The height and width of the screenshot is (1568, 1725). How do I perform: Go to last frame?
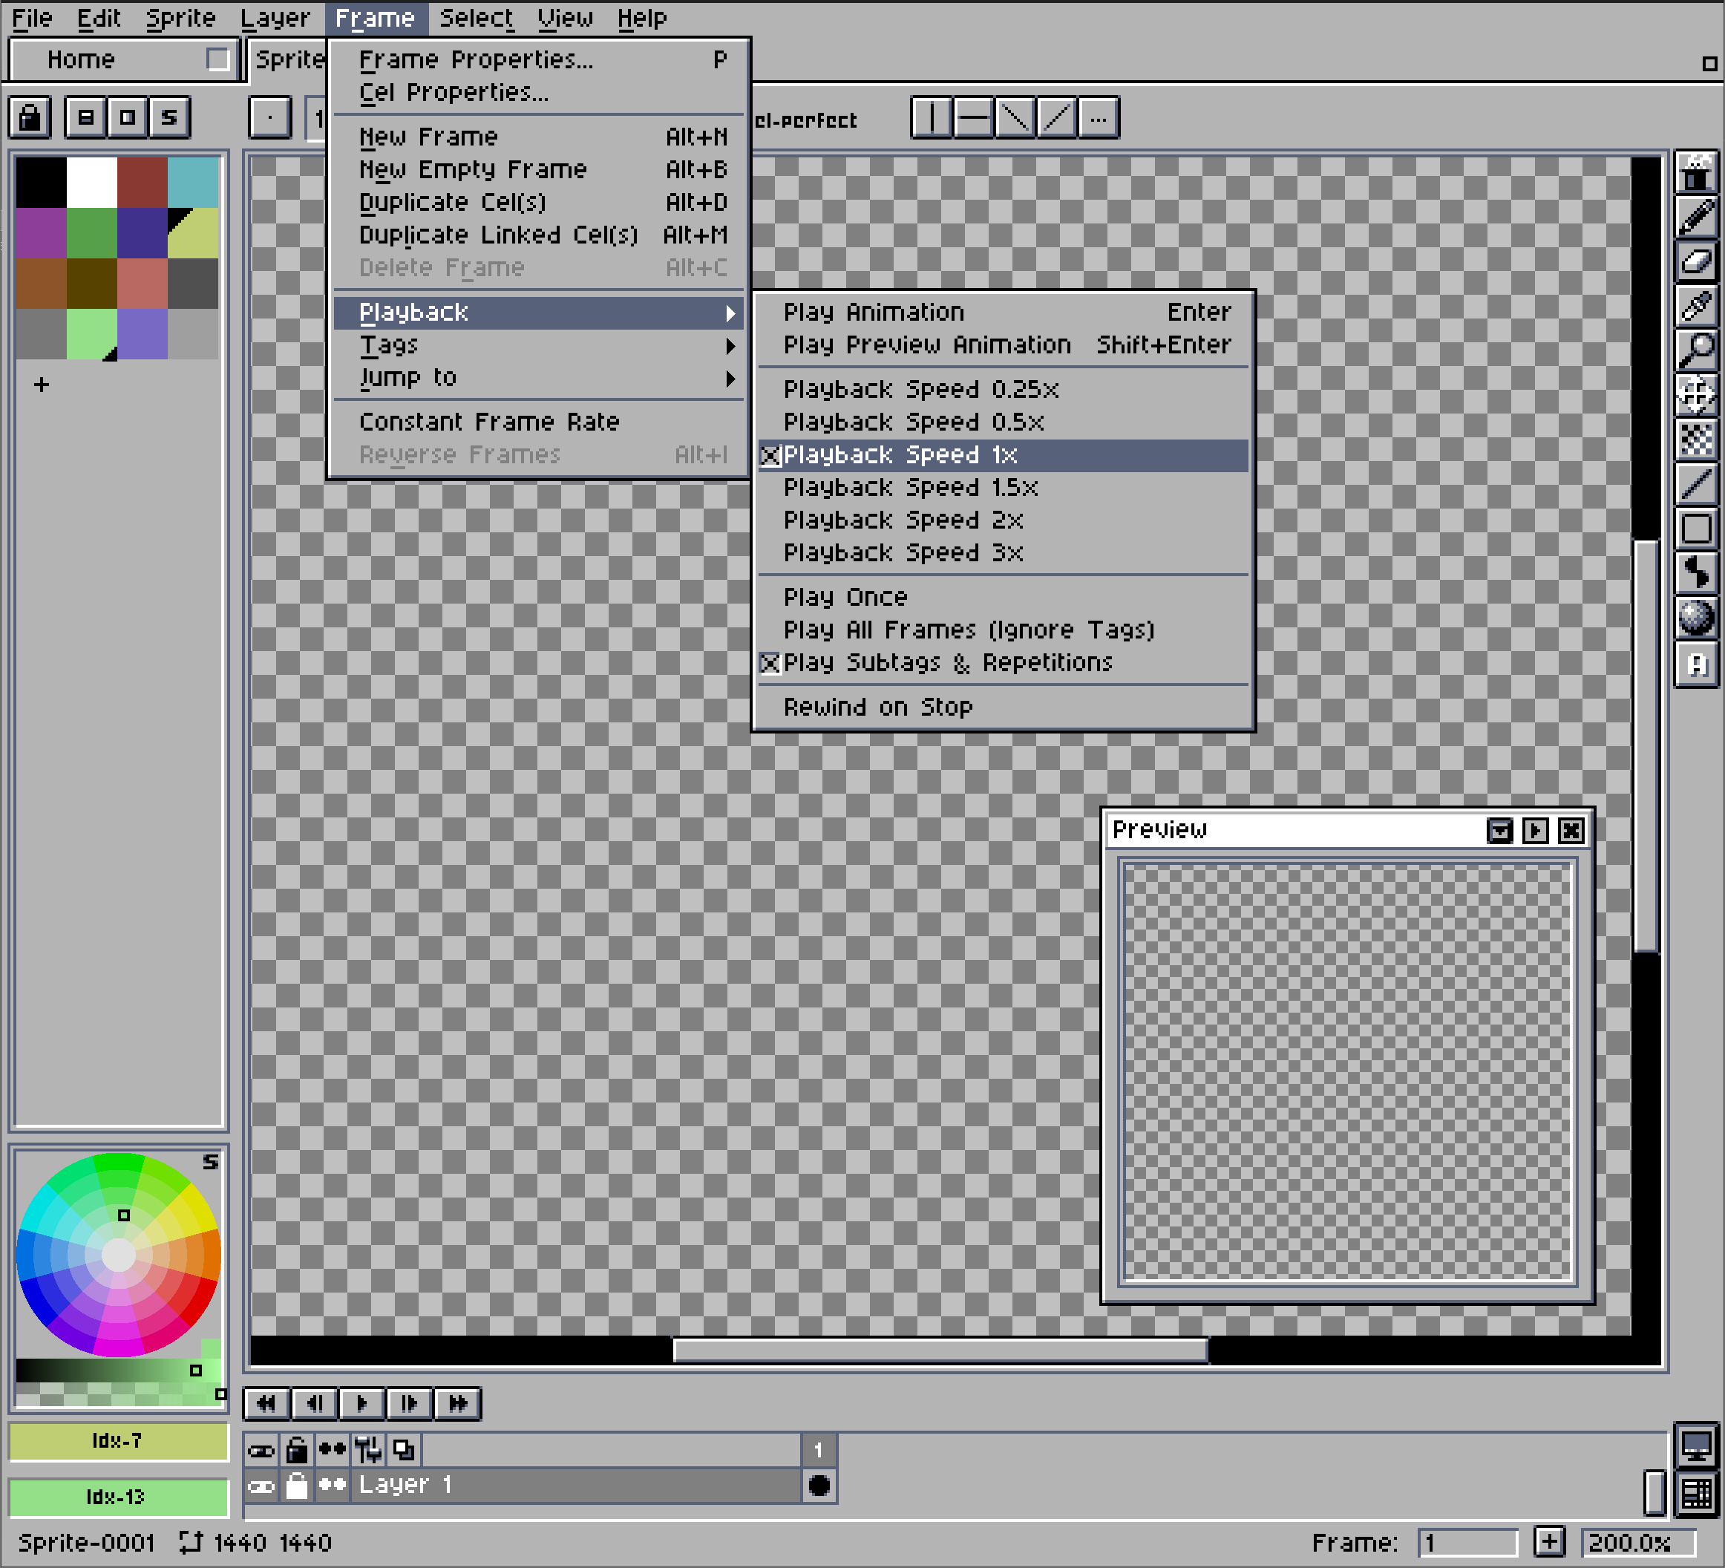point(458,1403)
